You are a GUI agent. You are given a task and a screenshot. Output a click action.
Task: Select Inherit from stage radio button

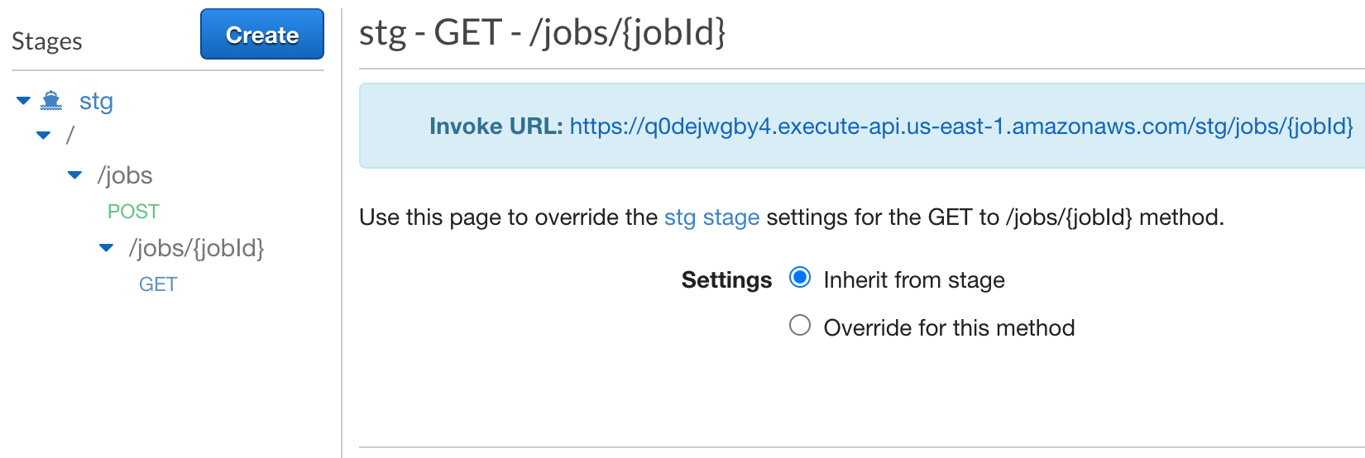pyautogui.click(x=800, y=278)
